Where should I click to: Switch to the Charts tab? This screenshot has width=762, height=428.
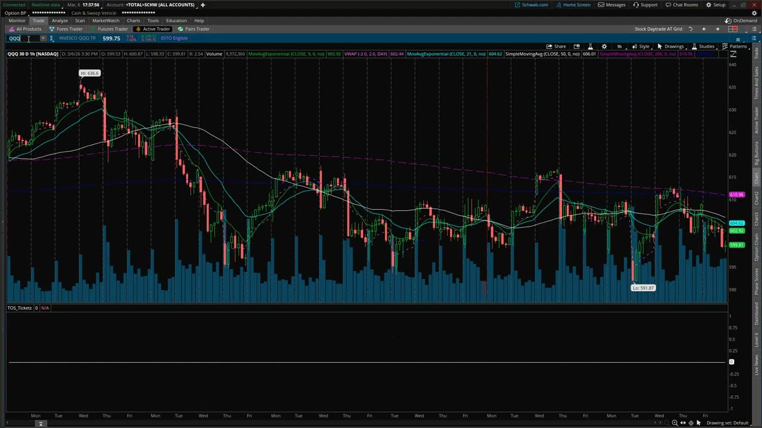133,20
